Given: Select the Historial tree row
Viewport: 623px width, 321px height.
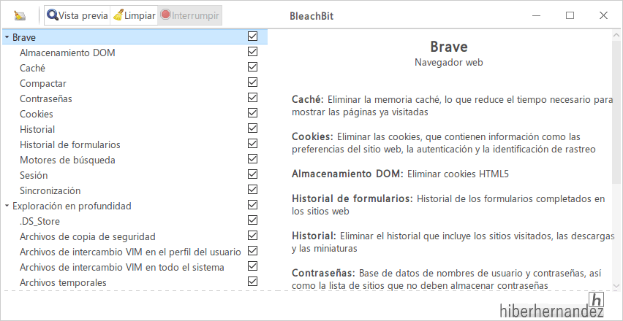Looking at the screenshot, I should [135, 130].
